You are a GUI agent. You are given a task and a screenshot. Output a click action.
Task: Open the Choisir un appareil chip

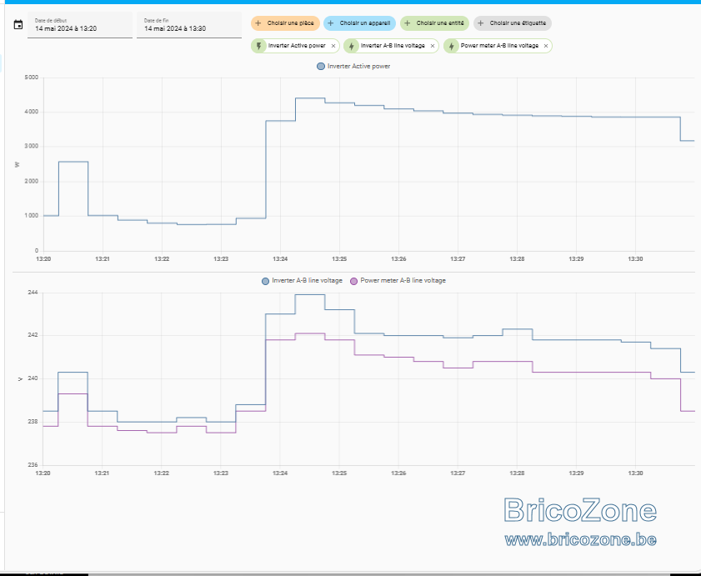(x=359, y=23)
